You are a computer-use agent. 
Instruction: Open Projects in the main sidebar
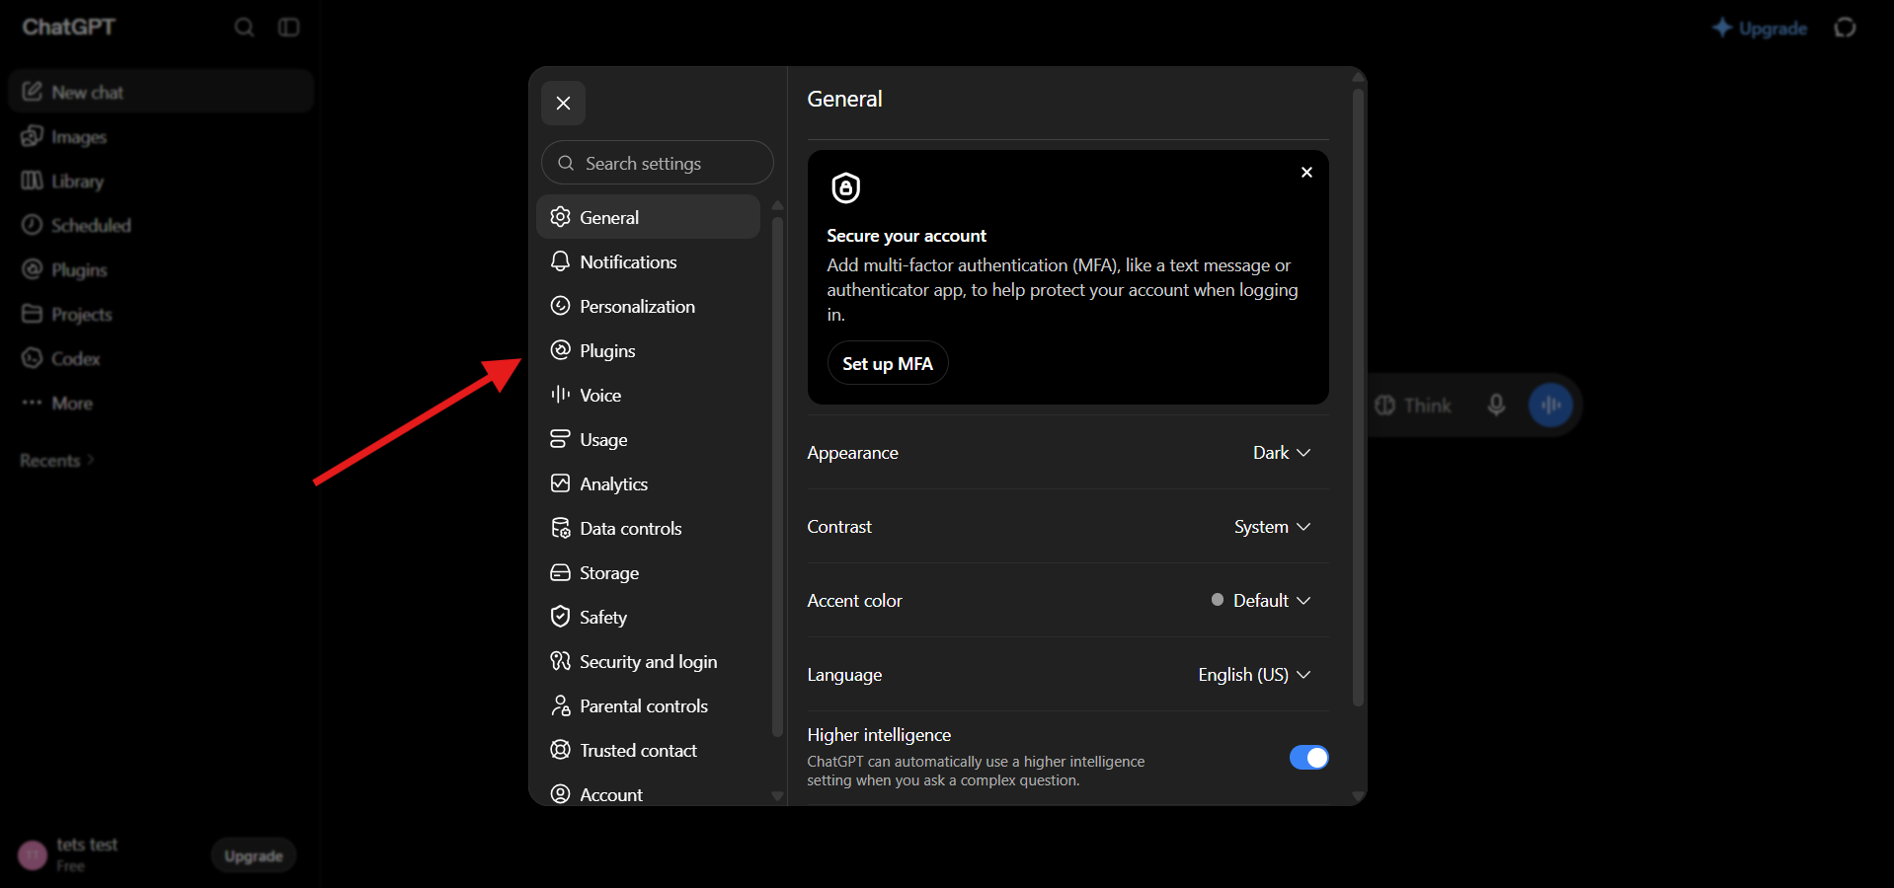[x=161, y=314]
